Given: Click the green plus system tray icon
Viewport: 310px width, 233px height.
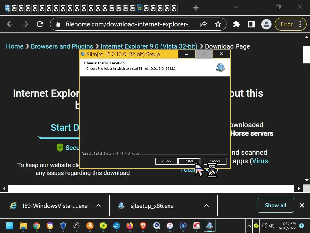Looking at the screenshot, I should tap(256, 226).
